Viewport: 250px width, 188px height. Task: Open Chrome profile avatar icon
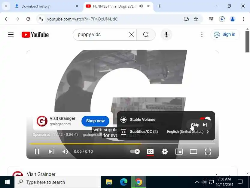[233, 19]
